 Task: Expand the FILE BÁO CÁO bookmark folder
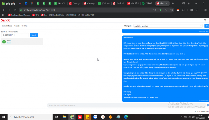click(57, 15)
